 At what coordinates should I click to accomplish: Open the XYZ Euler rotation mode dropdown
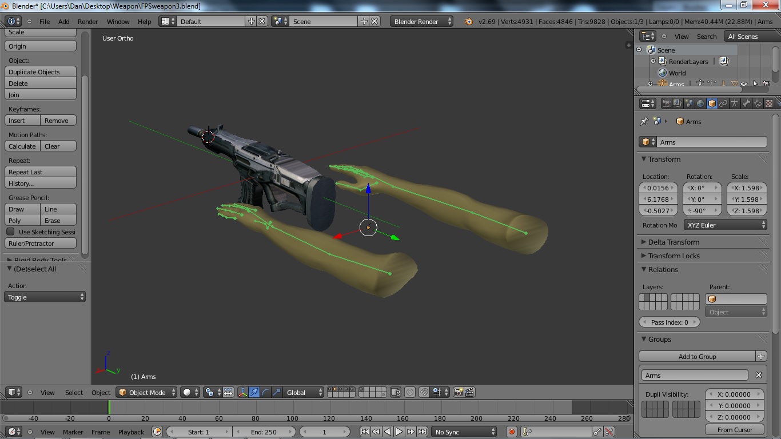(x=726, y=225)
